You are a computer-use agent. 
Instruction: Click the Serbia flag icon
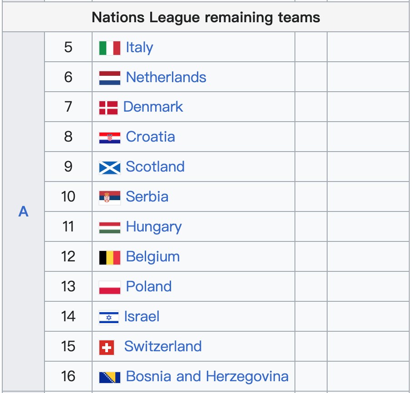pos(109,197)
